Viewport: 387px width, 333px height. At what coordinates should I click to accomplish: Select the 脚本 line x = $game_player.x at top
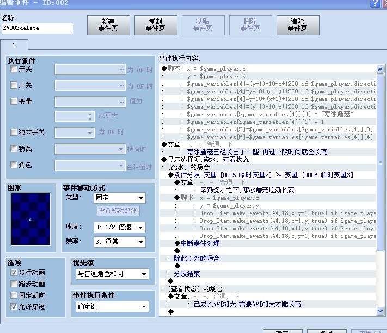click(268, 68)
